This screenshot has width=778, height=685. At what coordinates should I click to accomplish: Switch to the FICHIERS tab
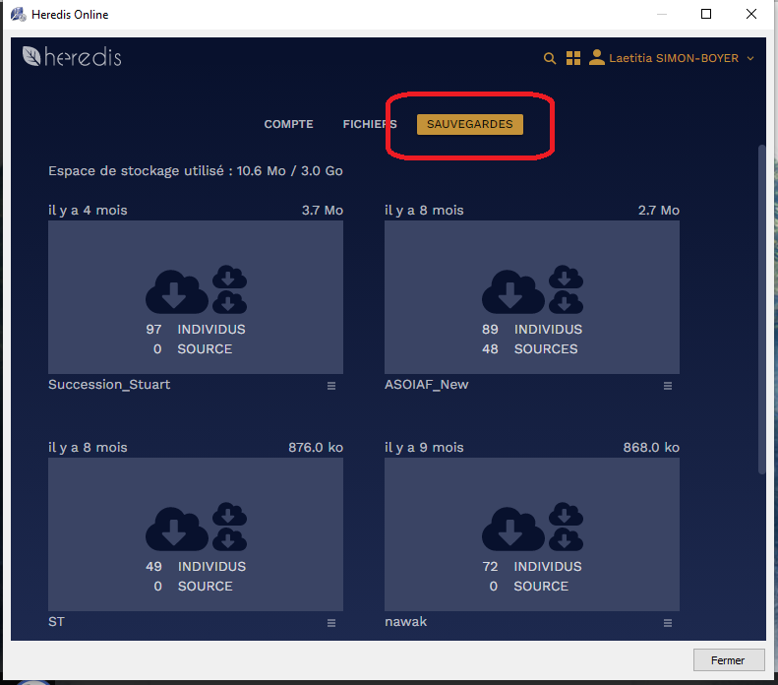[x=370, y=124]
